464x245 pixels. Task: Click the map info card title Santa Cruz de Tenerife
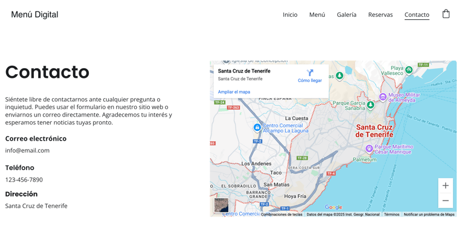244,71
